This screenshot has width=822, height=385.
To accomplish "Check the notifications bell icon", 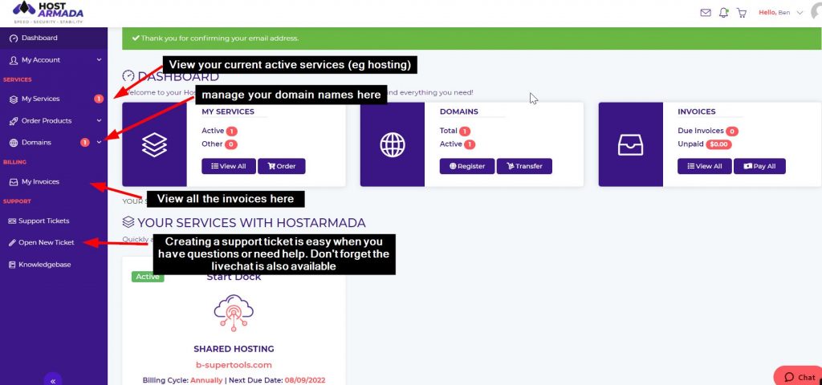I will [x=724, y=13].
